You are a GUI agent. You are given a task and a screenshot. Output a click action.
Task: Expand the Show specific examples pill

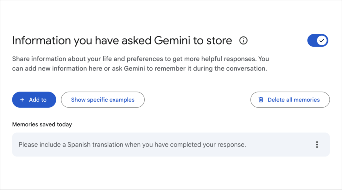(103, 100)
